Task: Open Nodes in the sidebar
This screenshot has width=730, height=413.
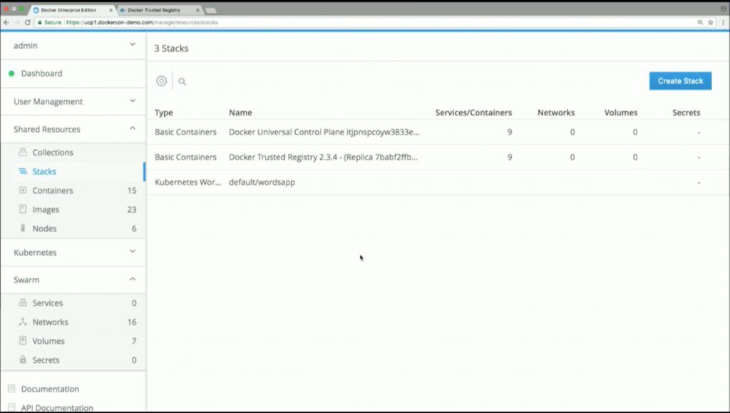Action: [44, 229]
